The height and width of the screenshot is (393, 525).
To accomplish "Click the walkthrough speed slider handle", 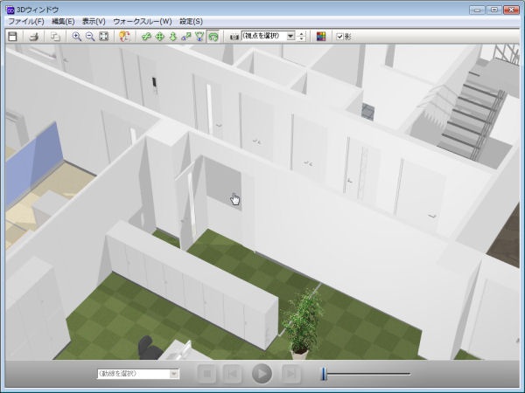I will 323,374.
